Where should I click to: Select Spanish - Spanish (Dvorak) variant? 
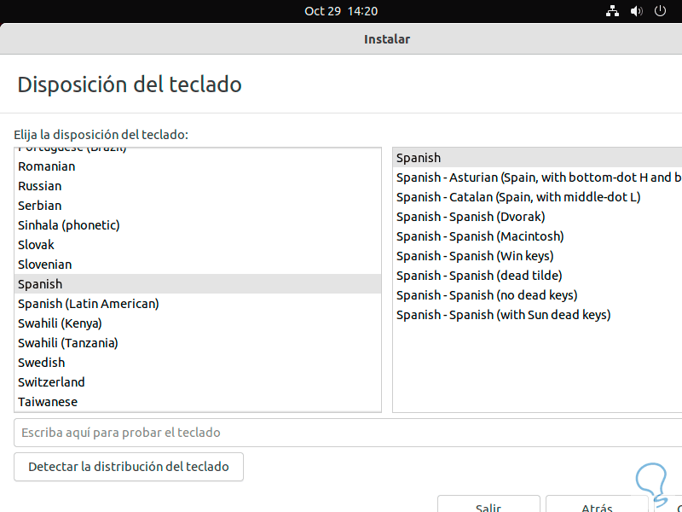471,217
